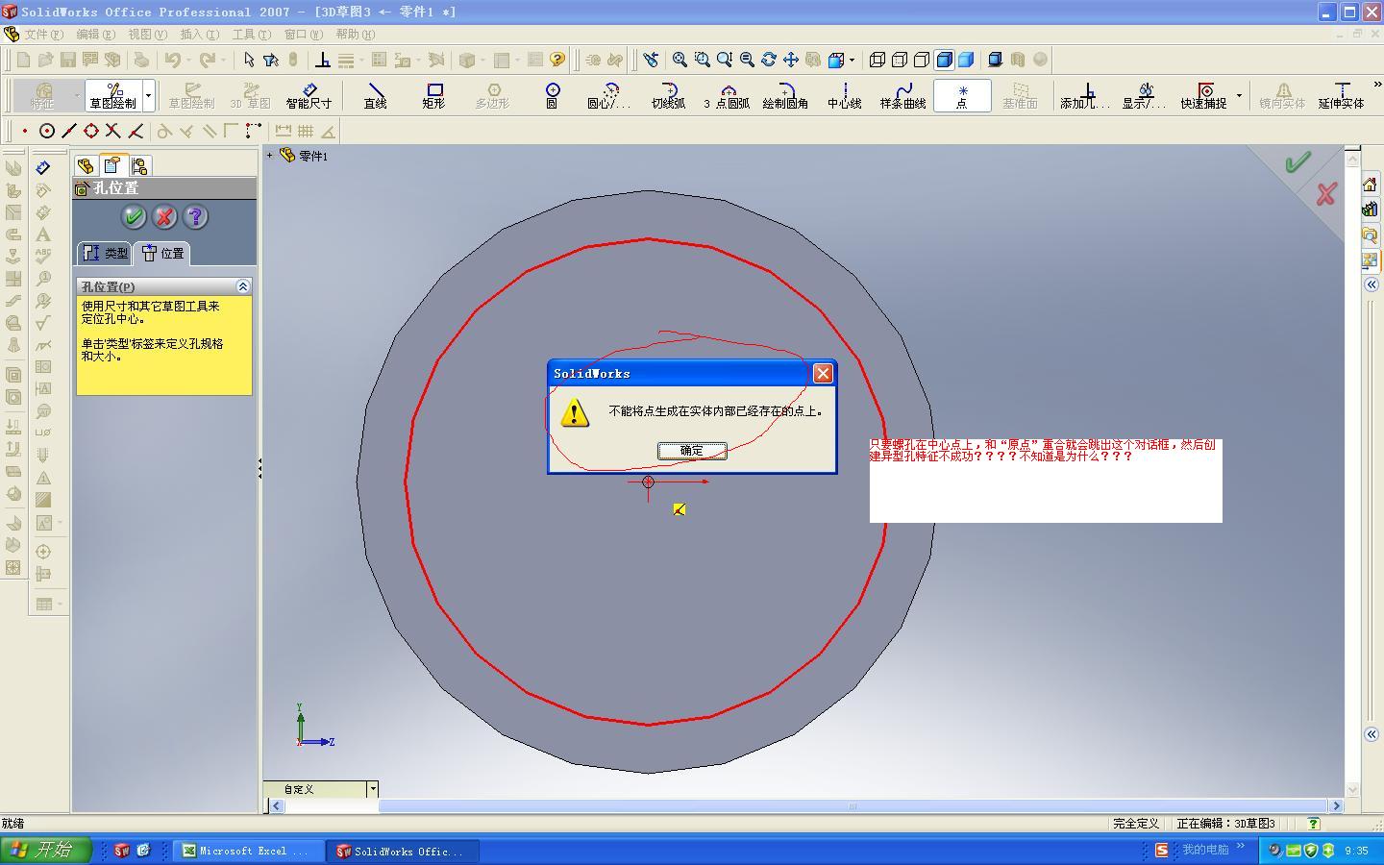This screenshot has height=865, width=1384.
Task: Toggle Shaded display mode
Action: [966, 60]
